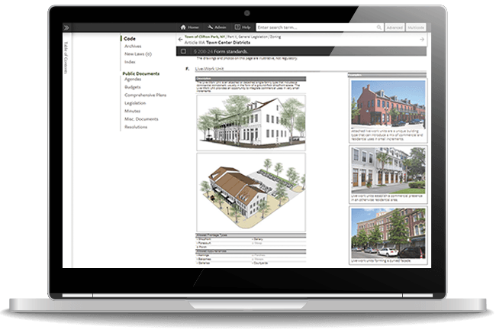Viewport: 496px width, 333px height.
Task: Open Misc. Documents link
Action: click(141, 119)
